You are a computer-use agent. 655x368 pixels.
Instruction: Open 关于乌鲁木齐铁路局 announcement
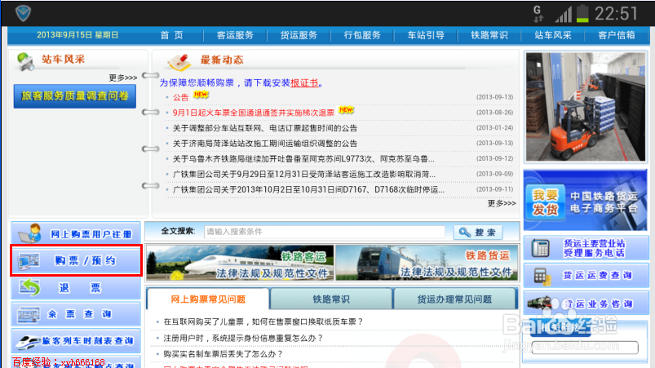point(303,159)
